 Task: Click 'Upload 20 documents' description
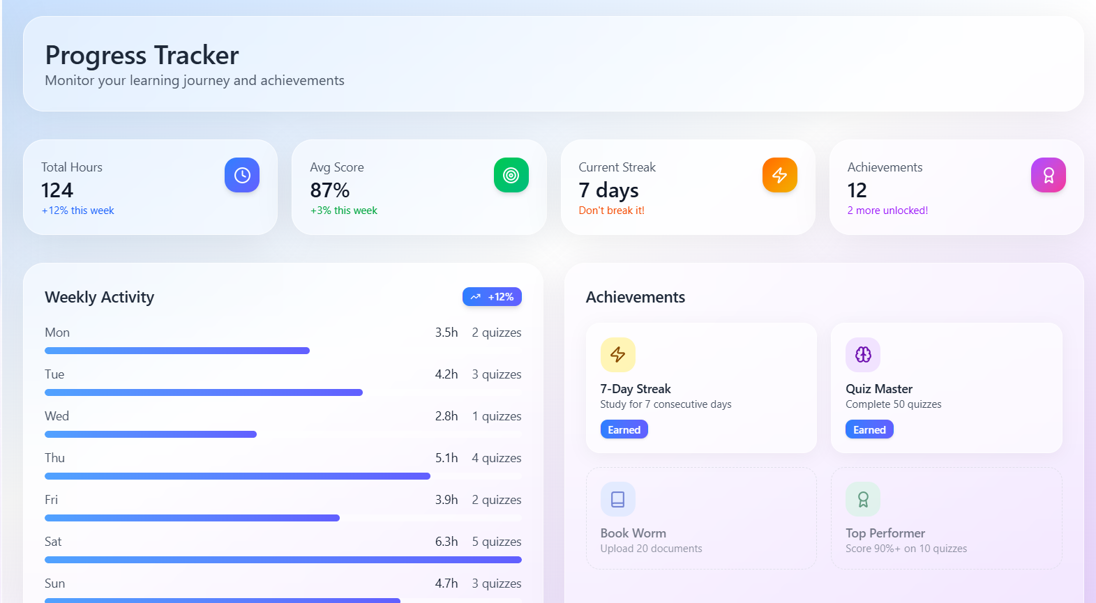pyautogui.click(x=651, y=549)
